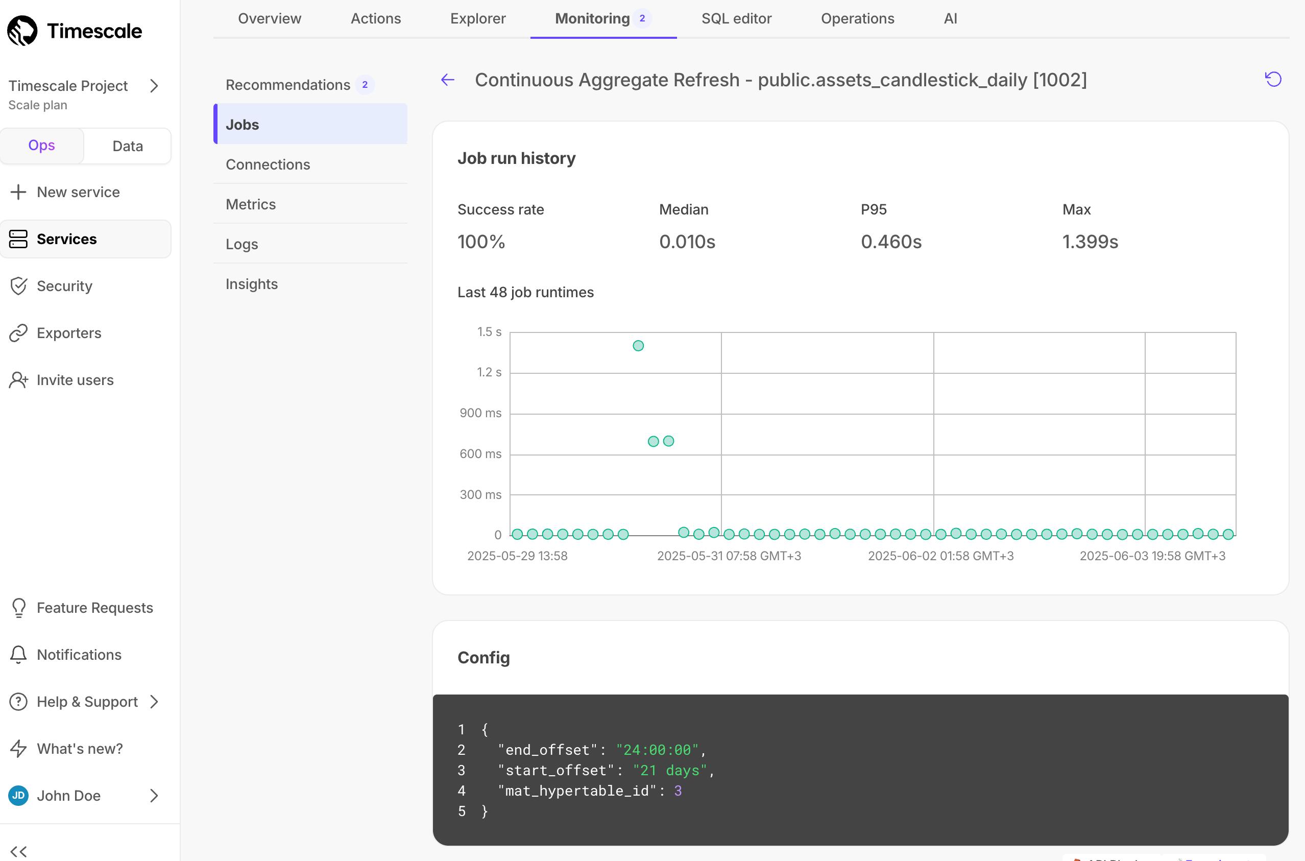
Task: Click the back arrow beside job title
Action: (447, 80)
